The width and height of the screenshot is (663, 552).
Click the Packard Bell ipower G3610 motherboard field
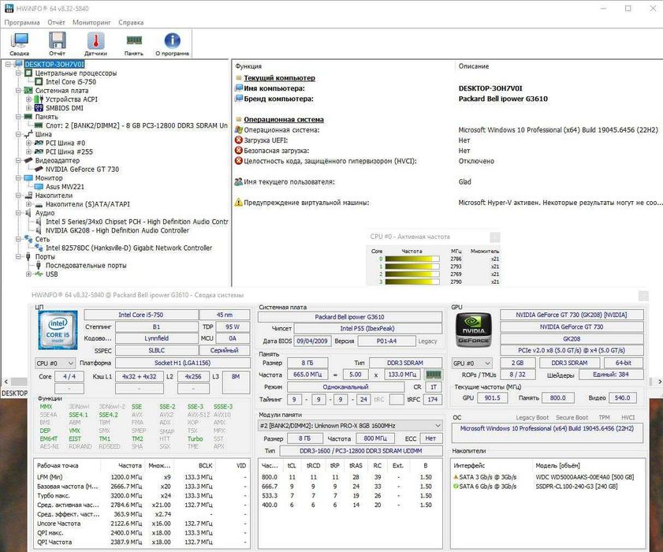point(350,317)
